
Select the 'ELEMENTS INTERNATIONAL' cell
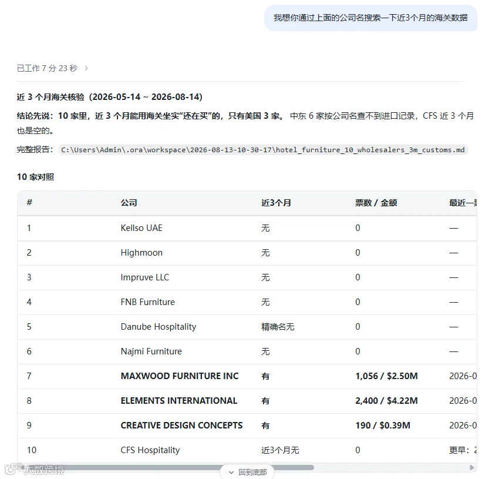[x=179, y=401]
